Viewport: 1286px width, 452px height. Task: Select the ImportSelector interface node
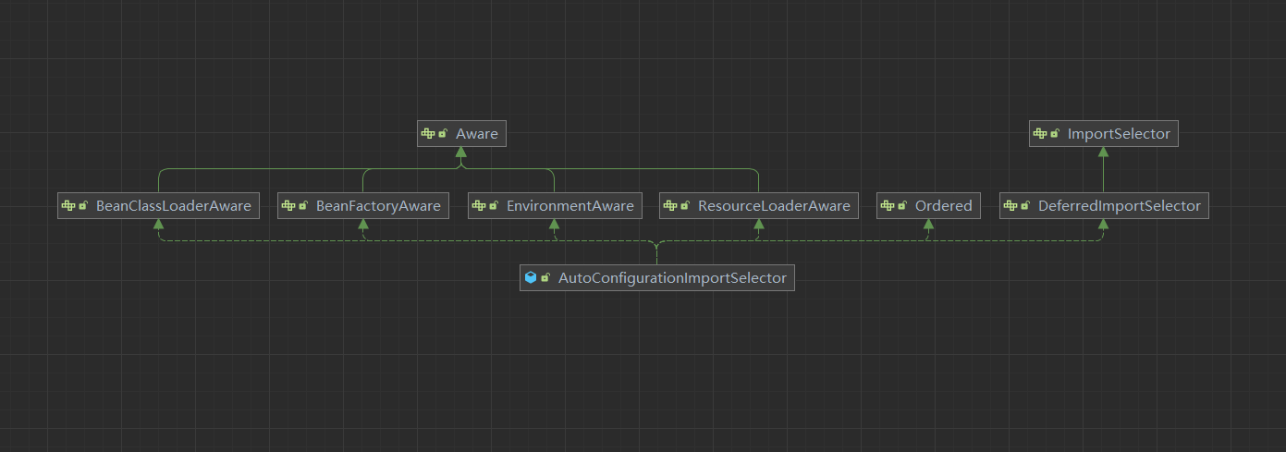click(1104, 134)
